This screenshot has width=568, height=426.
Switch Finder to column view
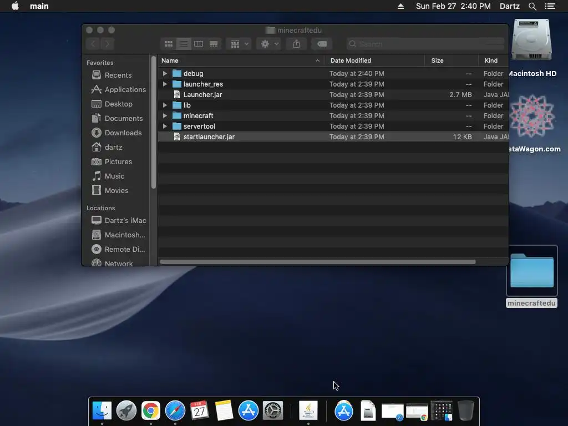[199, 44]
